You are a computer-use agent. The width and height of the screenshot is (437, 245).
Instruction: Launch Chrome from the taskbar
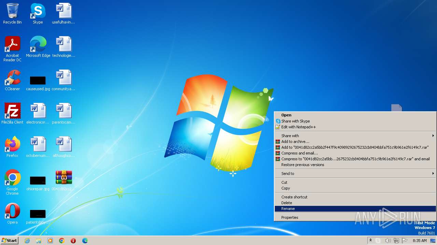click(62, 241)
